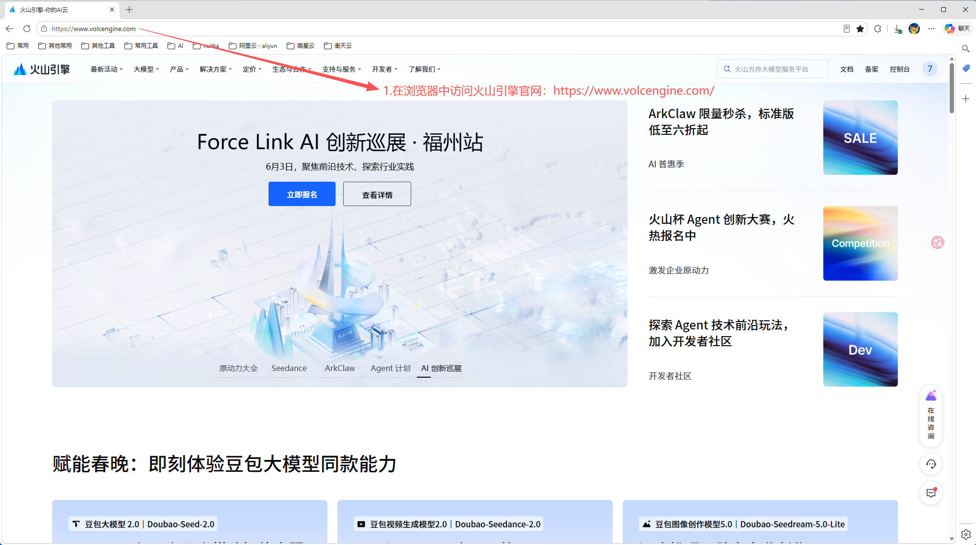Switch banner to Agent 计划 tab
The width and height of the screenshot is (976, 545).
coord(391,368)
